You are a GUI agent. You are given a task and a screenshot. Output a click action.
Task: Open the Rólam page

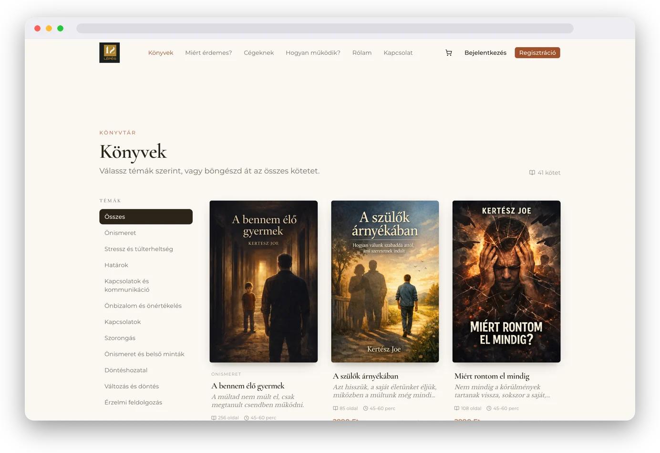[362, 53]
